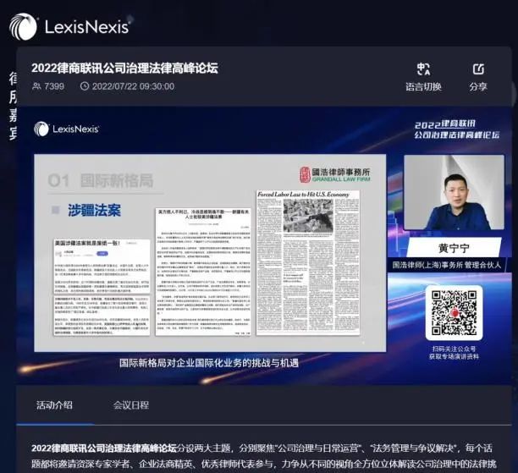The image size is (518, 473).
Task: Click the speaker webcam video of 黄宁宁
Action: [x=454, y=193]
